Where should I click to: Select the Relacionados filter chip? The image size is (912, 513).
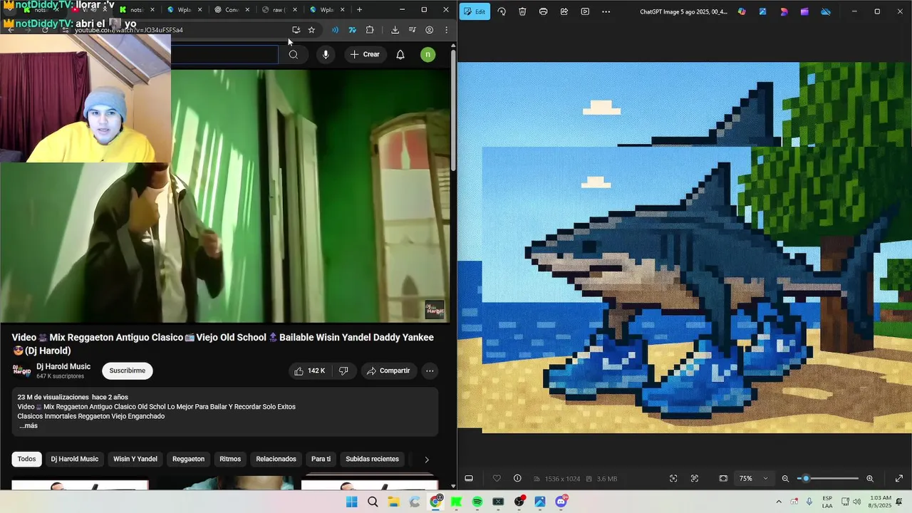point(276,459)
